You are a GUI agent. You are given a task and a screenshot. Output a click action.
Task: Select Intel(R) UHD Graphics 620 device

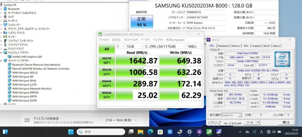point(27,57)
